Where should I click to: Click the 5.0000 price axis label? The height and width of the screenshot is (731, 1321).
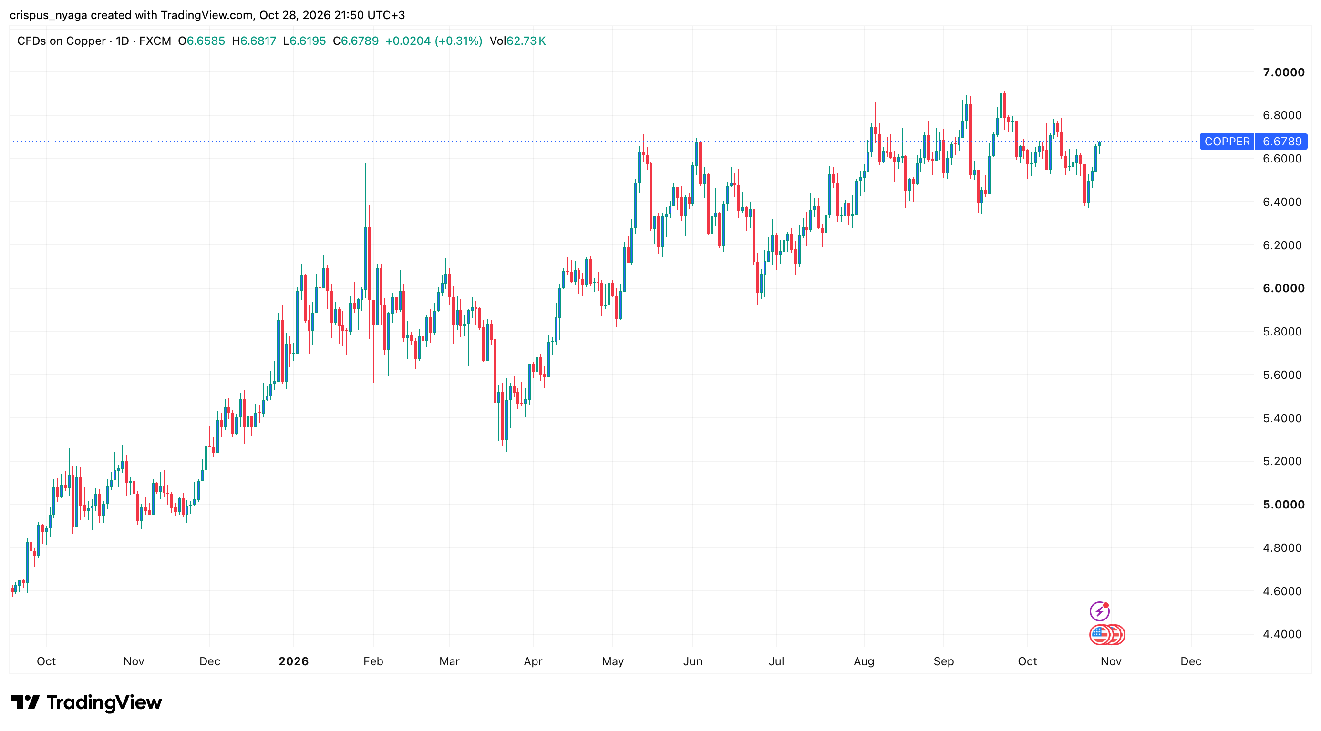tap(1283, 505)
